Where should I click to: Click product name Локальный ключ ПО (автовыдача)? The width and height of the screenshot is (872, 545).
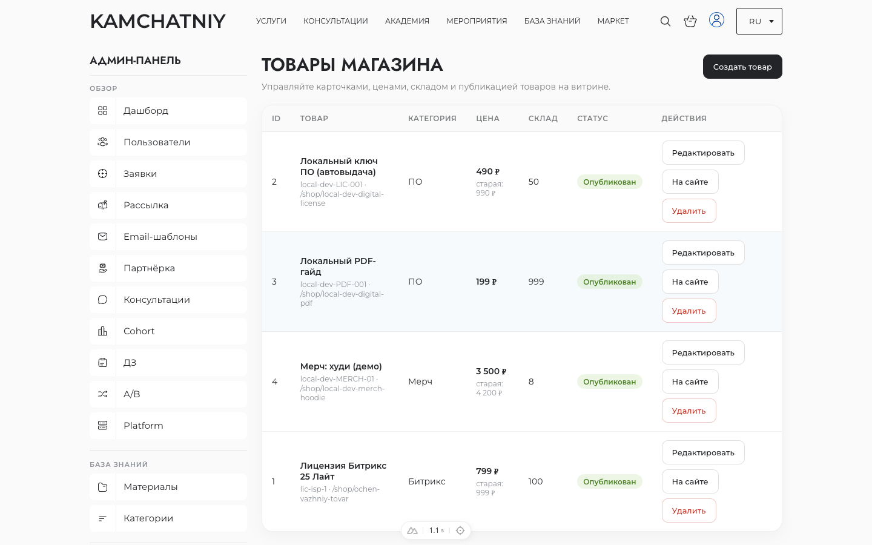[x=339, y=167]
